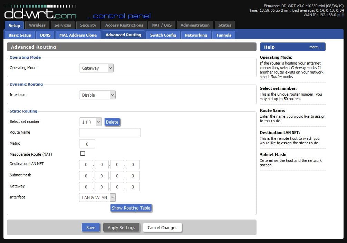Viewport: 347px width, 243px height.
Task: Click the Dynamic Routing section title
Action: 26,84
